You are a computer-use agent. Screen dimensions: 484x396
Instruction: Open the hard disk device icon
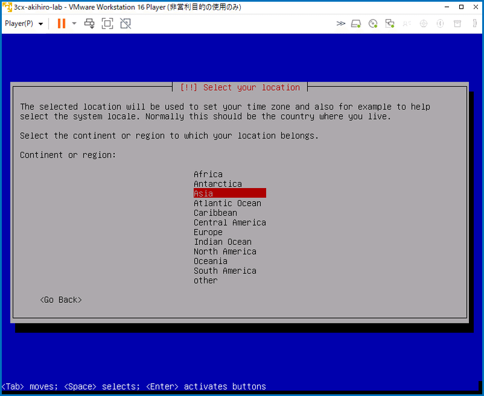pyautogui.click(x=356, y=24)
